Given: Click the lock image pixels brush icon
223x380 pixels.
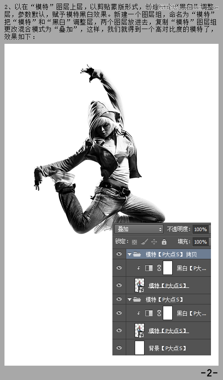Looking at the screenshot, I should (145, 241).
